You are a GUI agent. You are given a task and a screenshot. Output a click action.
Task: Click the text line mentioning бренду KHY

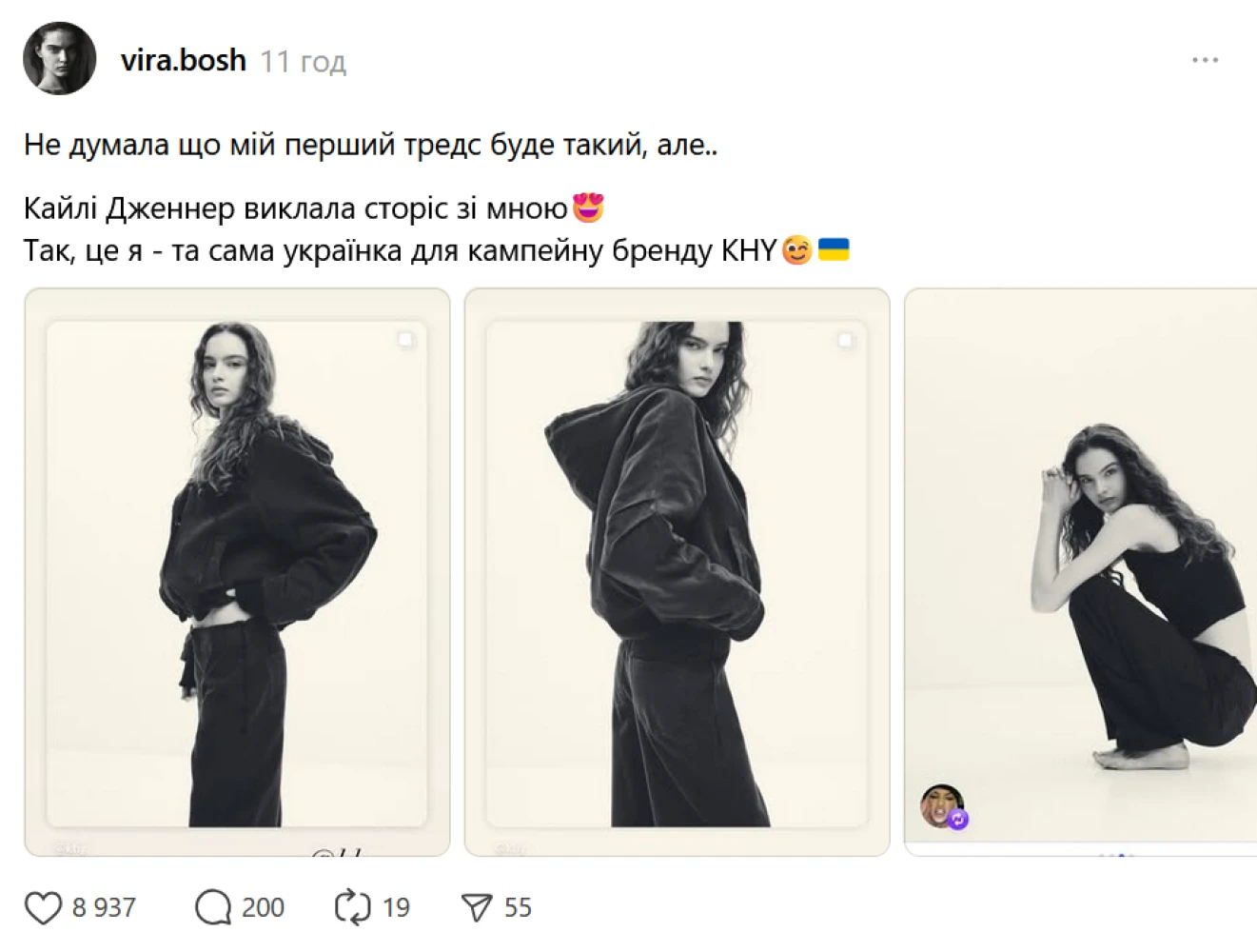[400, 250]
